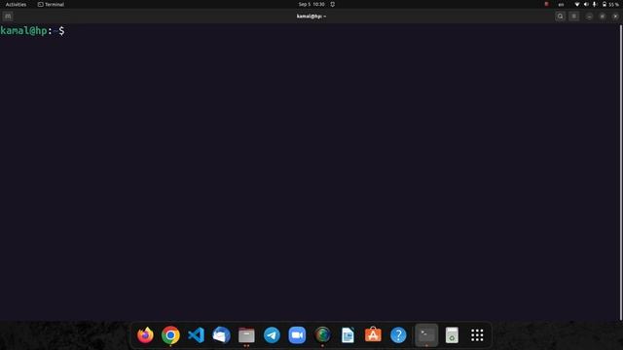Open Ubuntu Software from the dock
Screen dimensions: 623x350
373,335
